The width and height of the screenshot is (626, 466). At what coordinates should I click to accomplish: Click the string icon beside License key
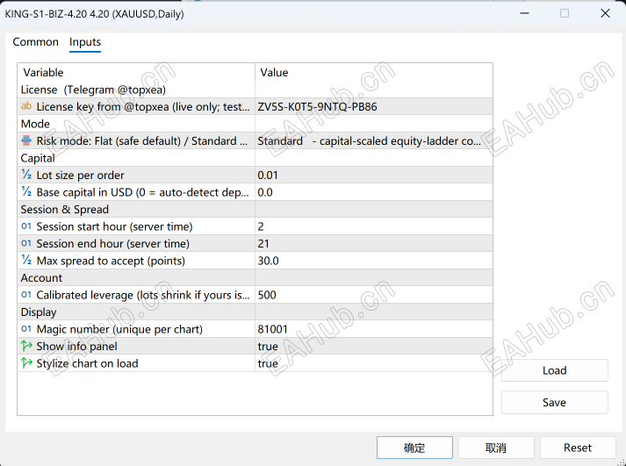[26, 106]
